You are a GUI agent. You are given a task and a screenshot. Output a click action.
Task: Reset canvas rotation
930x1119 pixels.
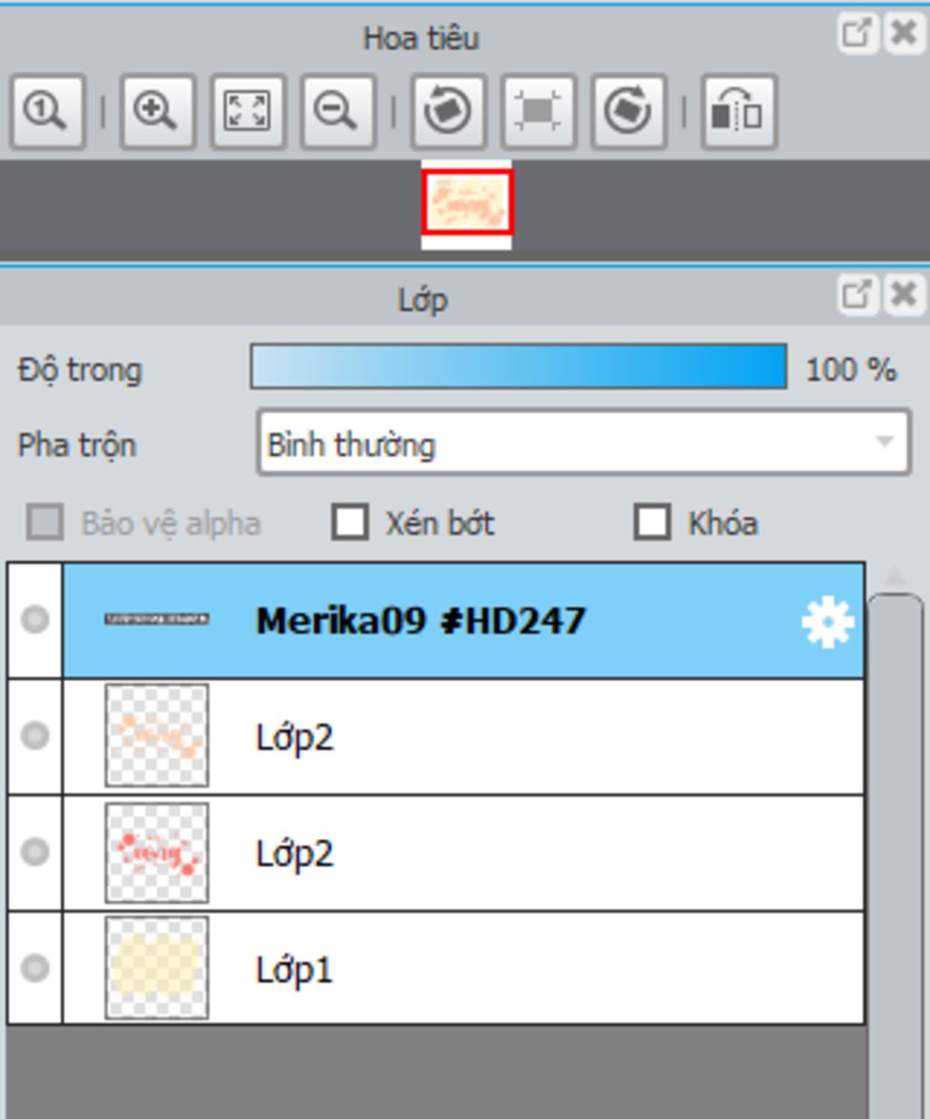point(539,112)
